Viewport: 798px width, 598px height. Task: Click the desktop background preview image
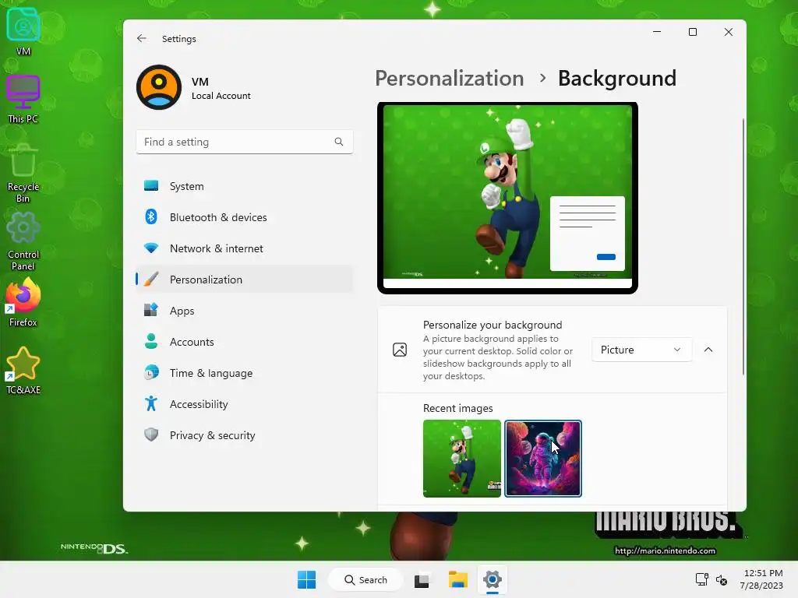point(507,198)
